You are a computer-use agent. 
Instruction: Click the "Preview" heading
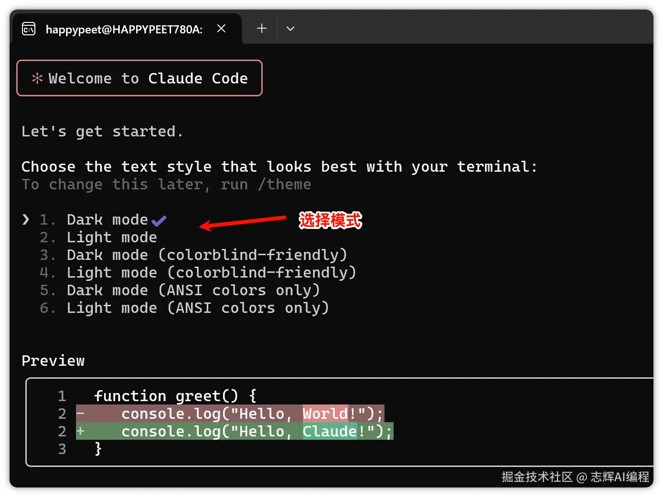pyautogui.click(x=53, y=361)
